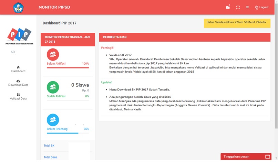Screen dimensions: 278x162
Task: Click the Belum Aktifasi label
Action: (56, 64)
